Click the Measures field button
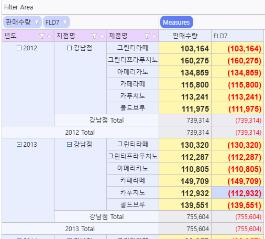This screenshot has height=239, width=265. coord(176,22)
